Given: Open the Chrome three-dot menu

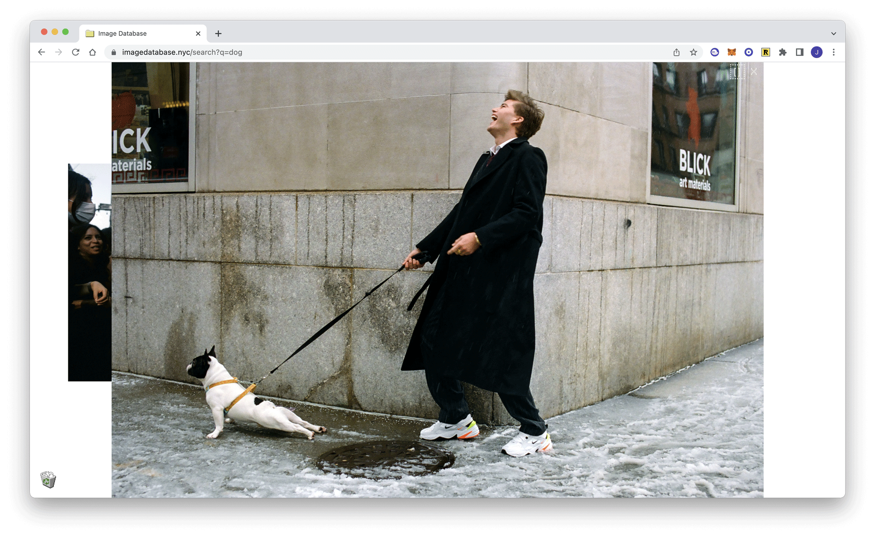Looking at the screenshot, I should (x=834, y=52).
